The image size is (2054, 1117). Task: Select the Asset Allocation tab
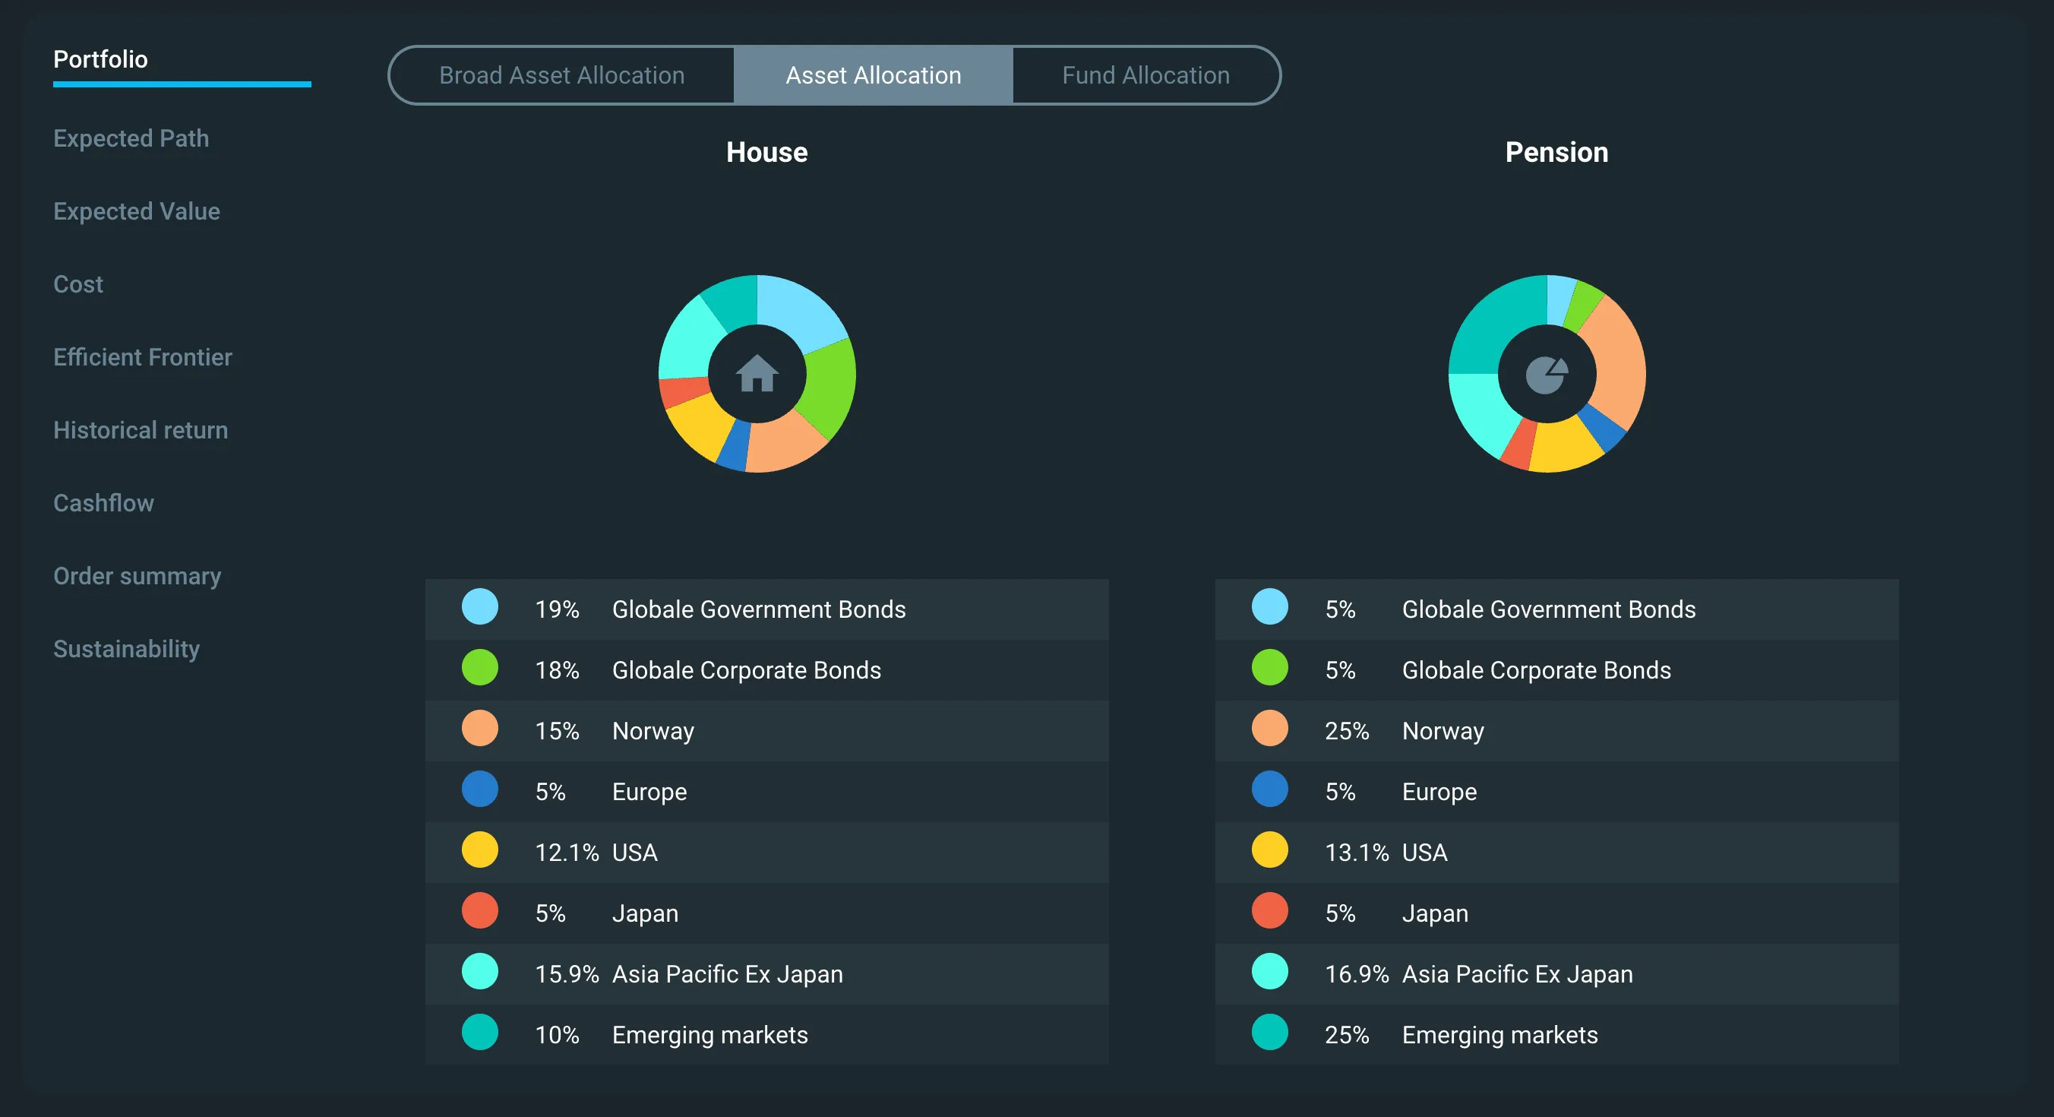point(873,75)
